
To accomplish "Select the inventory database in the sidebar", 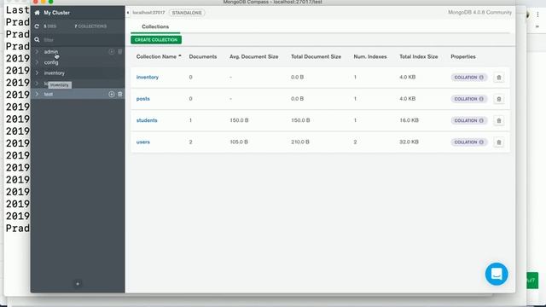I will pyautogui.click(x=54, y=73).
